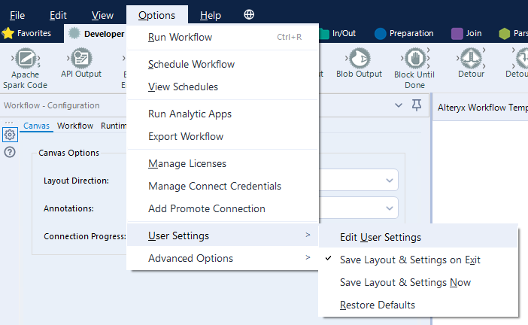This screenshot has width=528, height=325.
Task: Expand the Configuration window dropdown arrow
Action: 399,105
